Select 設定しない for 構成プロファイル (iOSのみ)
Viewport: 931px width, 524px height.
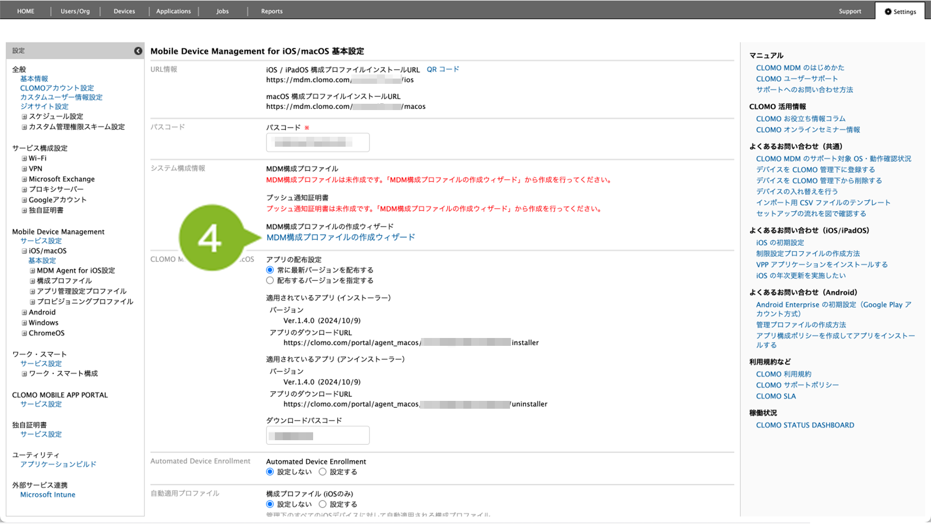pos(270,504)
